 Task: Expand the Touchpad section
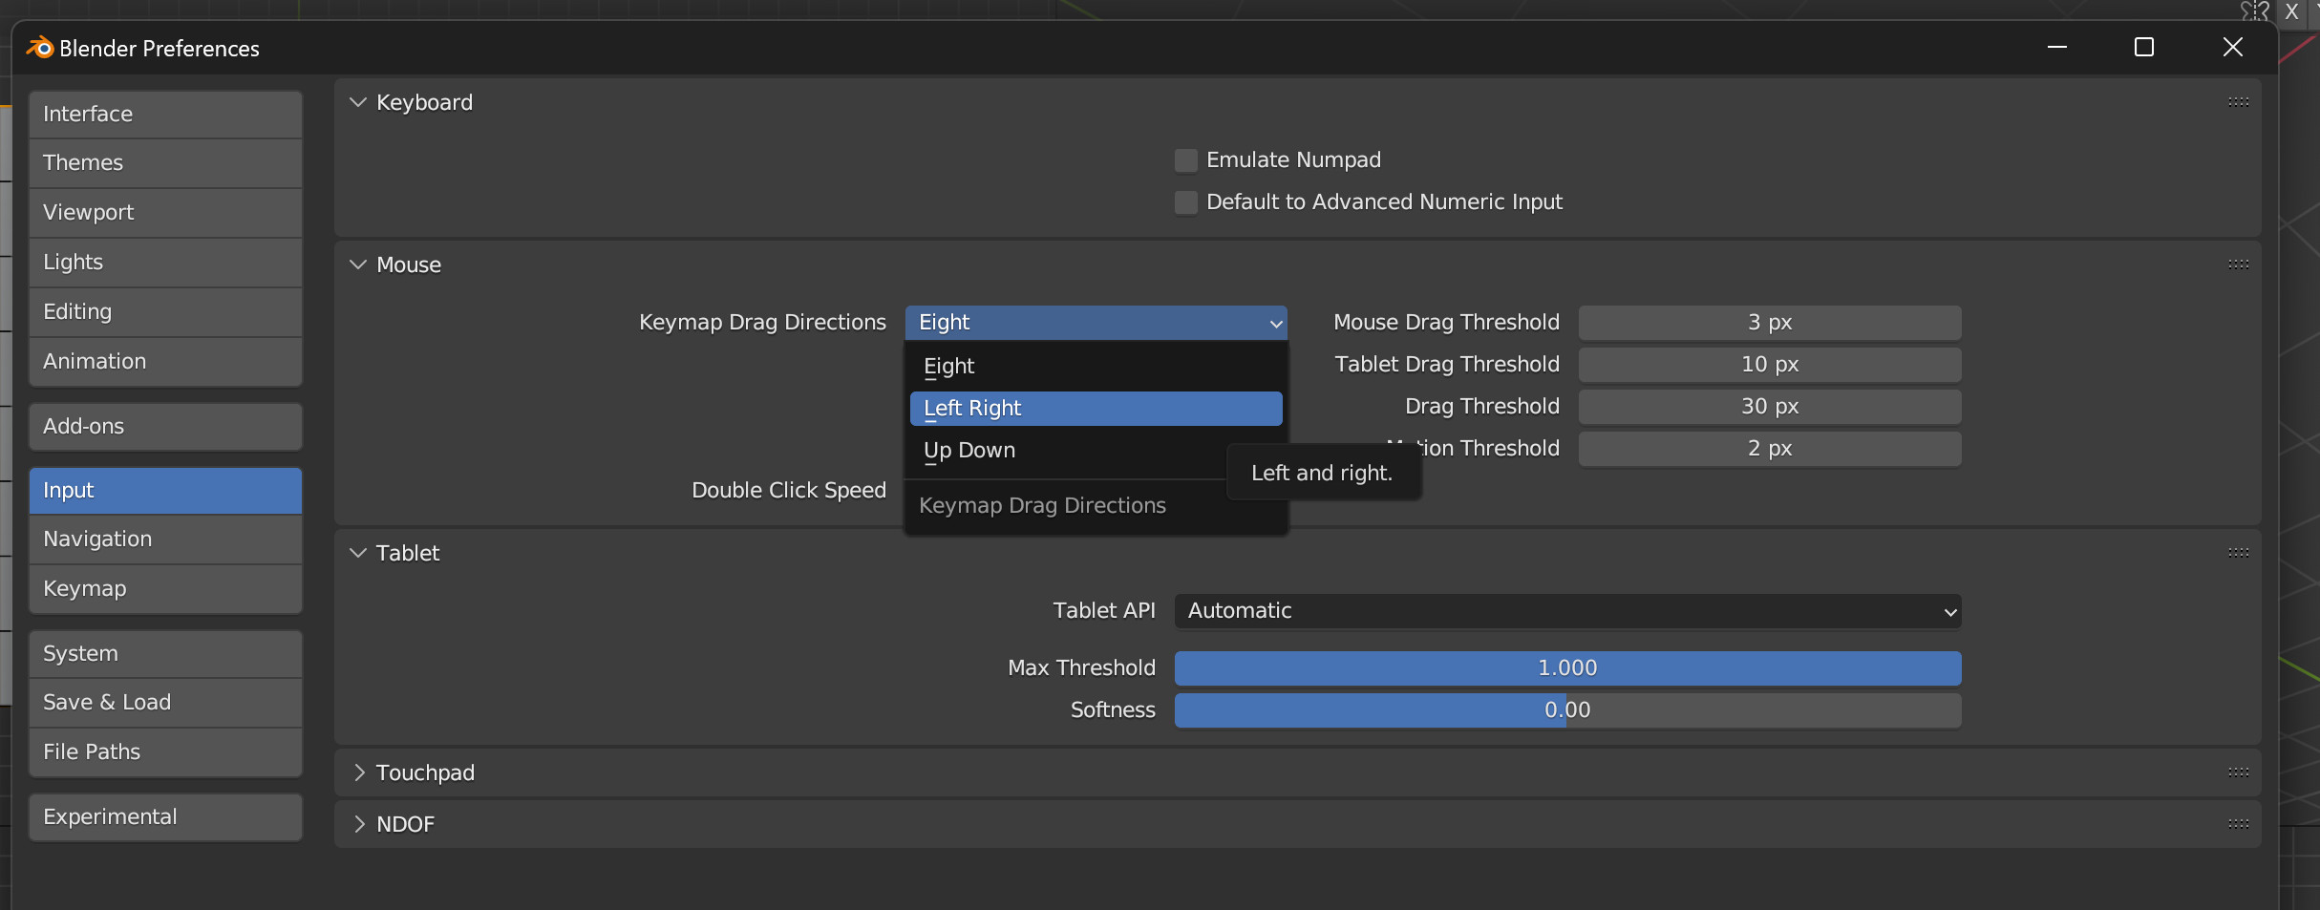tap(358, 772)
